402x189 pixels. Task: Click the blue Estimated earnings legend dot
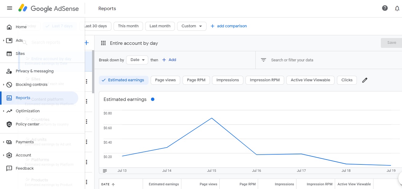(153, 99)
